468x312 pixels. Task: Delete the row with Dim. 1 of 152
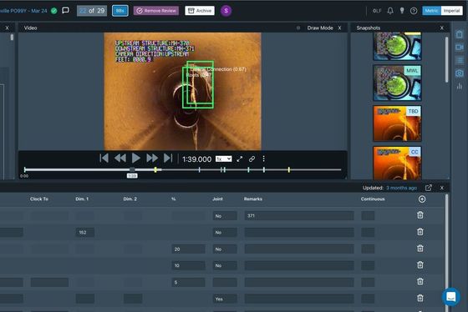pos(420,232)
